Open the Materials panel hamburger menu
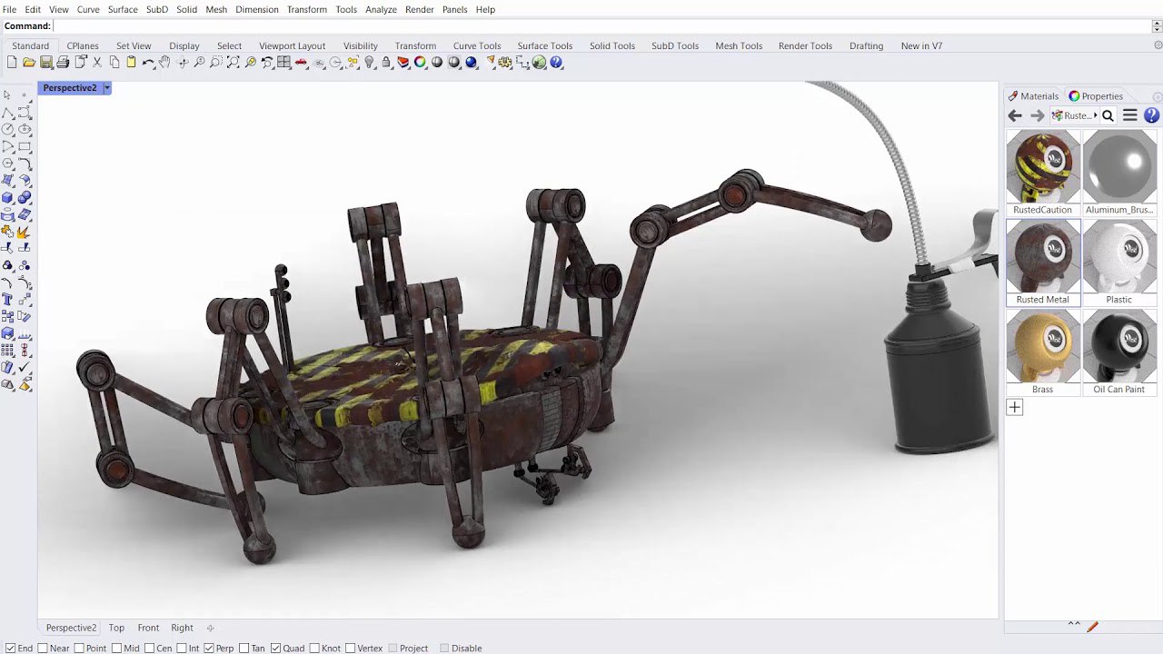This screenshot has width=1163, height=654. tap(1129, 115)
